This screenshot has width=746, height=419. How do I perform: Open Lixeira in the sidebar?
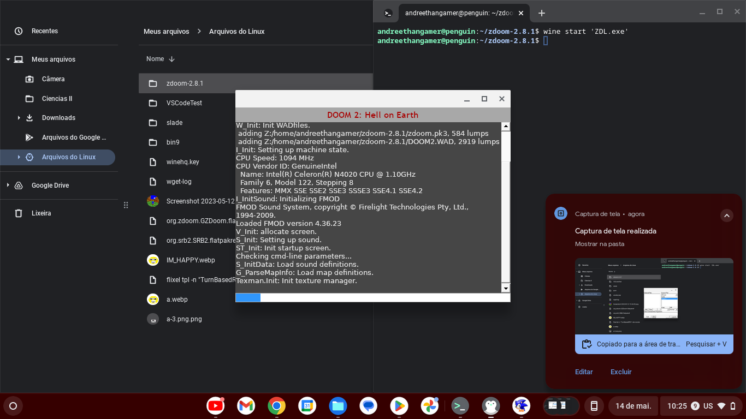coord(41,213)
